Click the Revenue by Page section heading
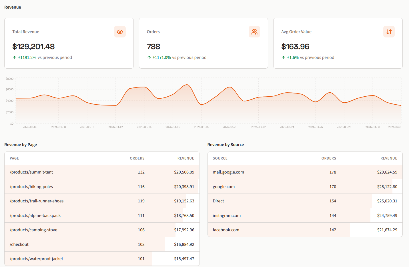This screenshot has height=267, width=409. tap(21, 145)
